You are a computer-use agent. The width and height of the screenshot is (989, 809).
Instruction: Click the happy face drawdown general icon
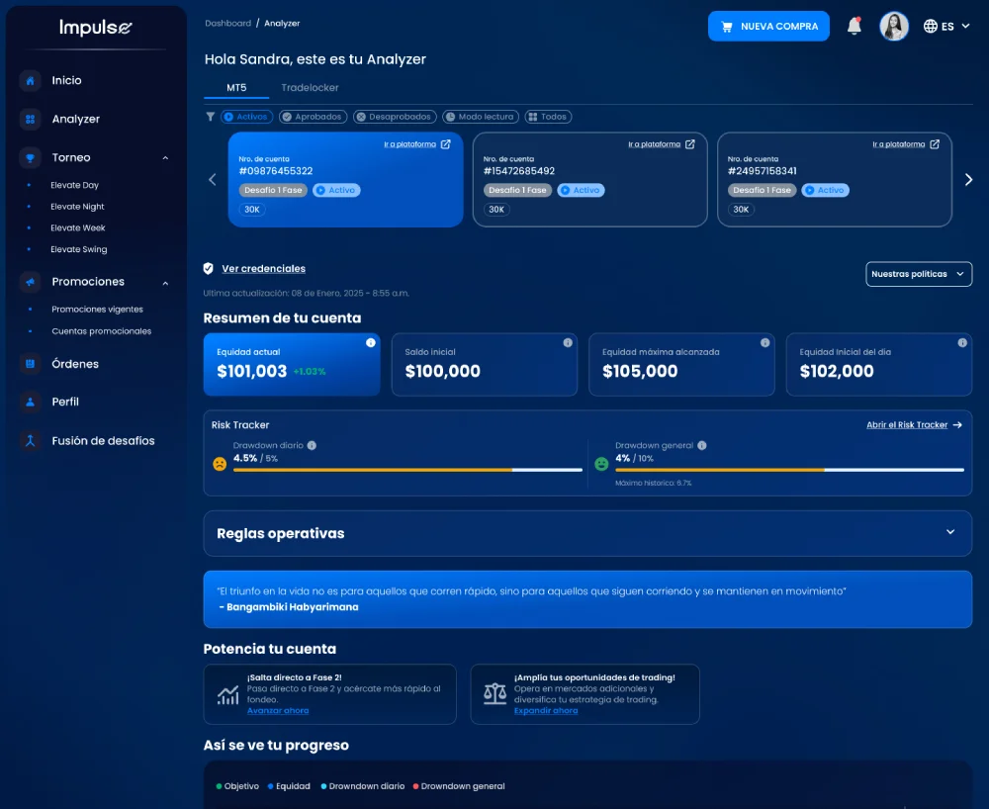pyautogui.click(x=601, y=464)
